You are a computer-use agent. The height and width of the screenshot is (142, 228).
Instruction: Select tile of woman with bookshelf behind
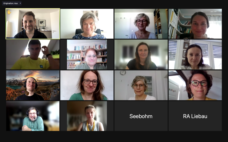(87, 55)
